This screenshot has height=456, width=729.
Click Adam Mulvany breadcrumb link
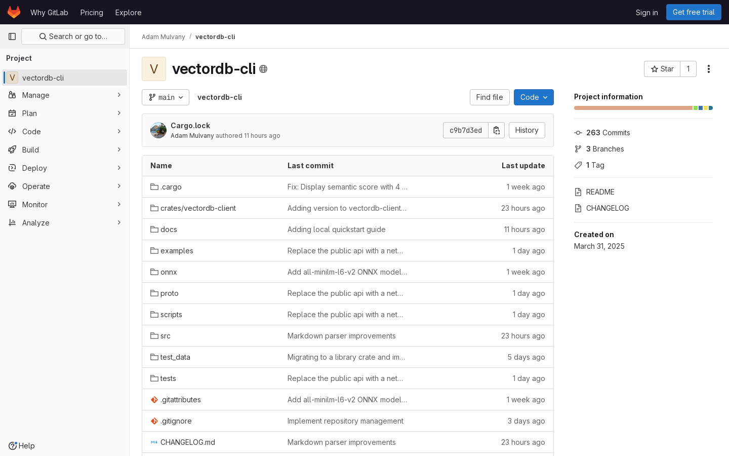pos(164,37)
